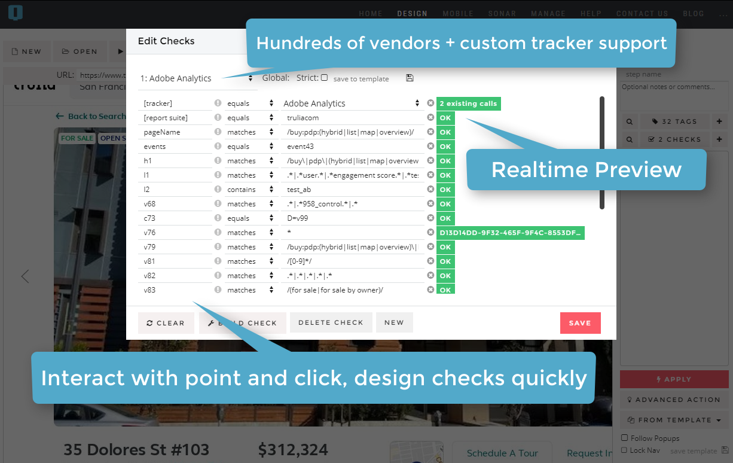Search tags using the magnifier icon
The width and height of the screenshot is (733, 463).
(x=629, y=121)
